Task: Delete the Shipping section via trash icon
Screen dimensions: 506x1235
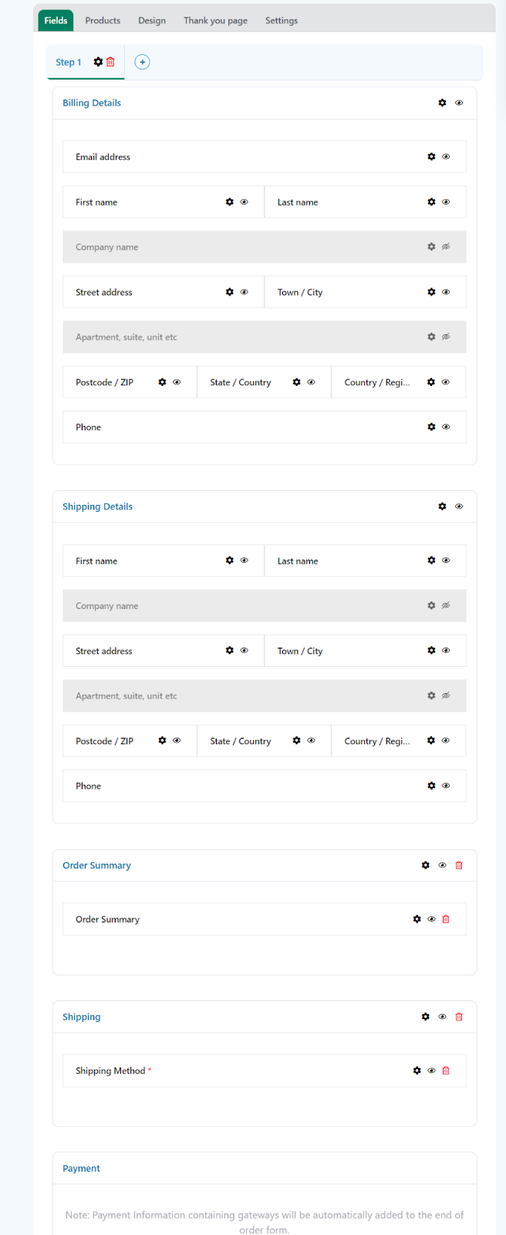Action: (459, 1017)
